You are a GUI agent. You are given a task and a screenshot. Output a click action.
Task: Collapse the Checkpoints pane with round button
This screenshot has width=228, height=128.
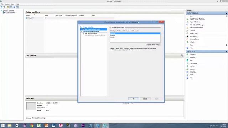point(182,55)
